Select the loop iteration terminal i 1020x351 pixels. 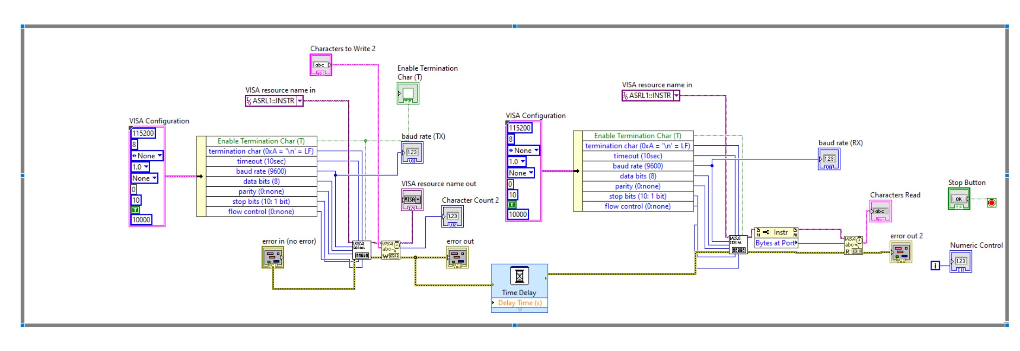tap(935, 266)
